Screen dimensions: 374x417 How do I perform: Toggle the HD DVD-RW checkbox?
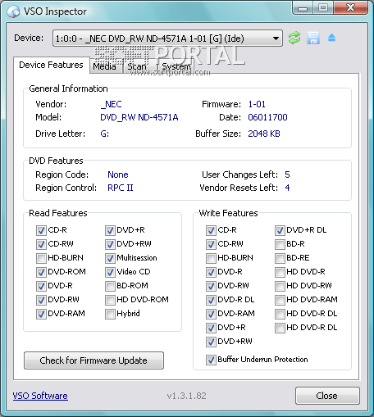(280, 286)
